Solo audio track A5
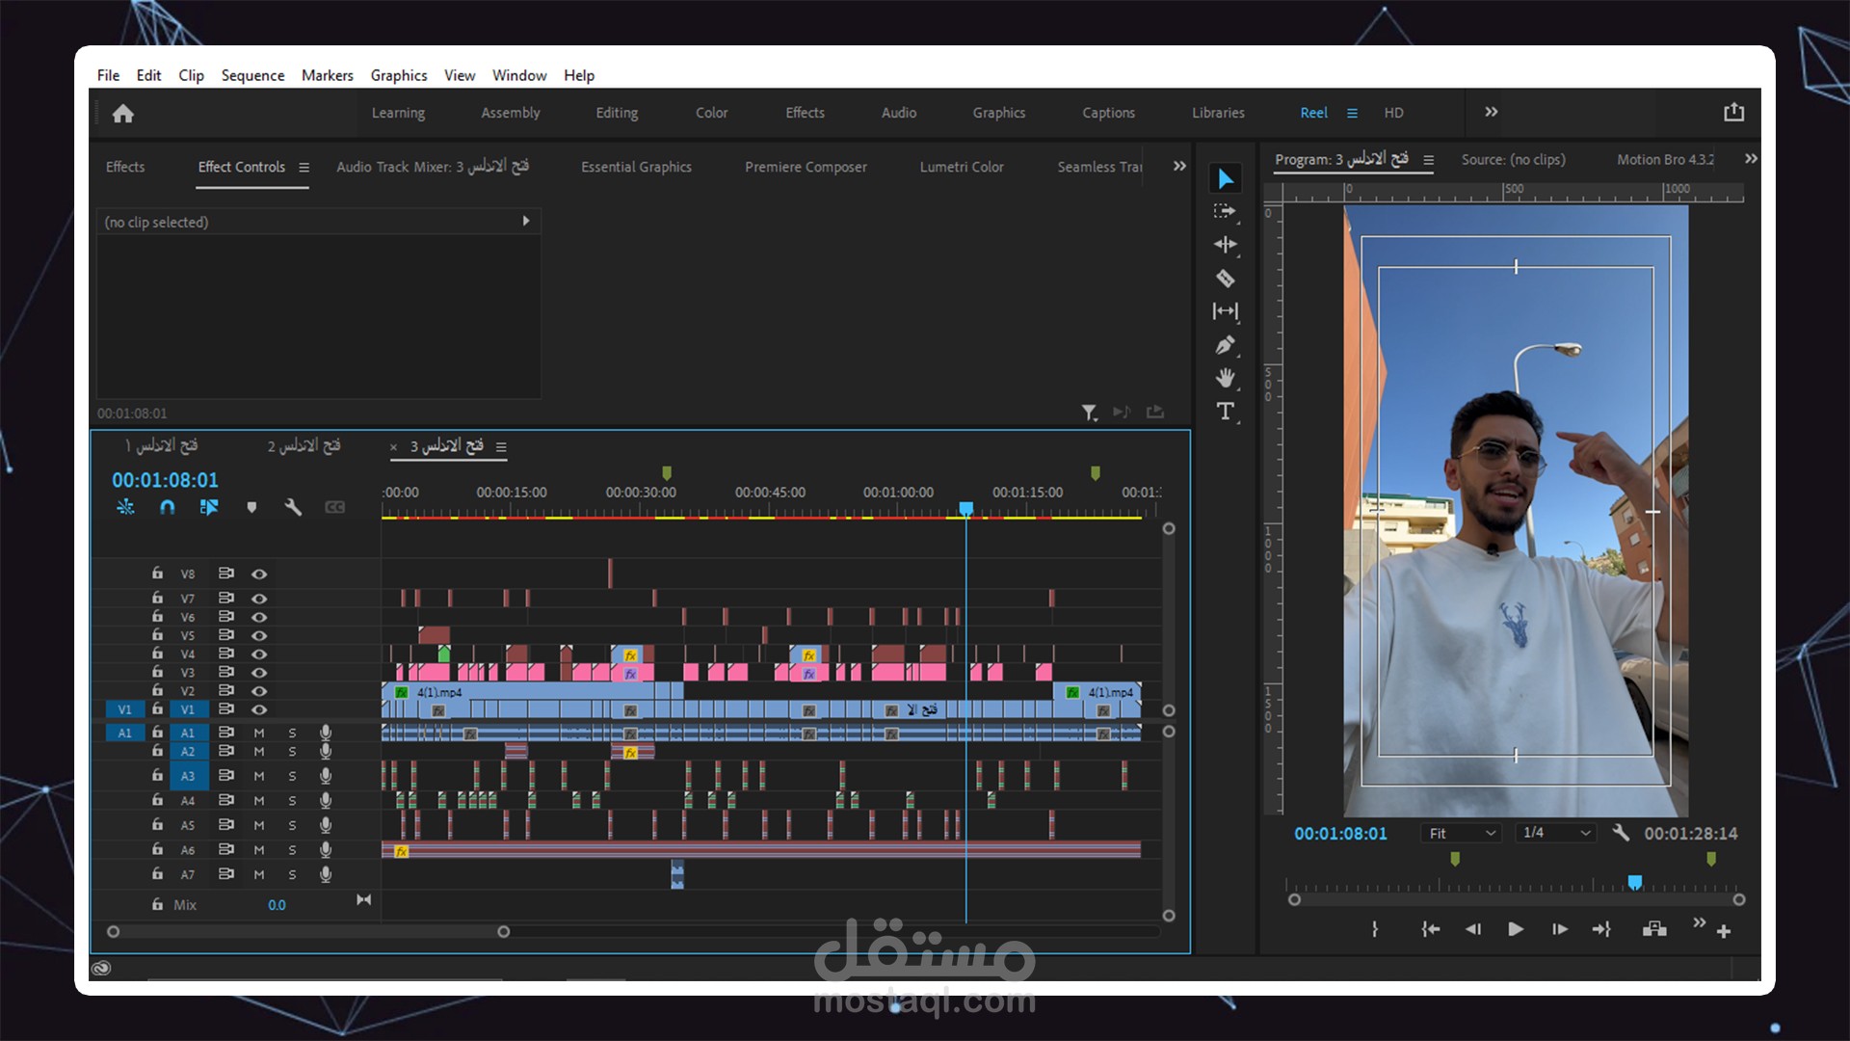This screenshot has height=1041, width=1850. point(292,825)
